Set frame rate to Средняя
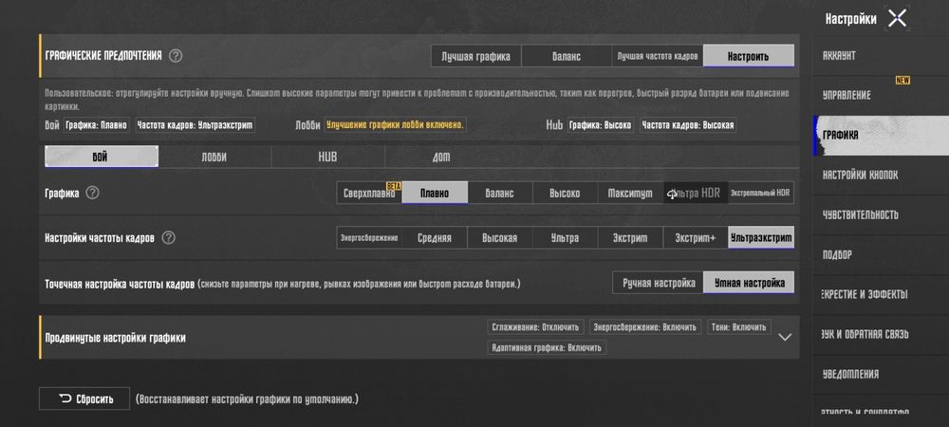Screen dimensions: 949x427 coord(435,237)
